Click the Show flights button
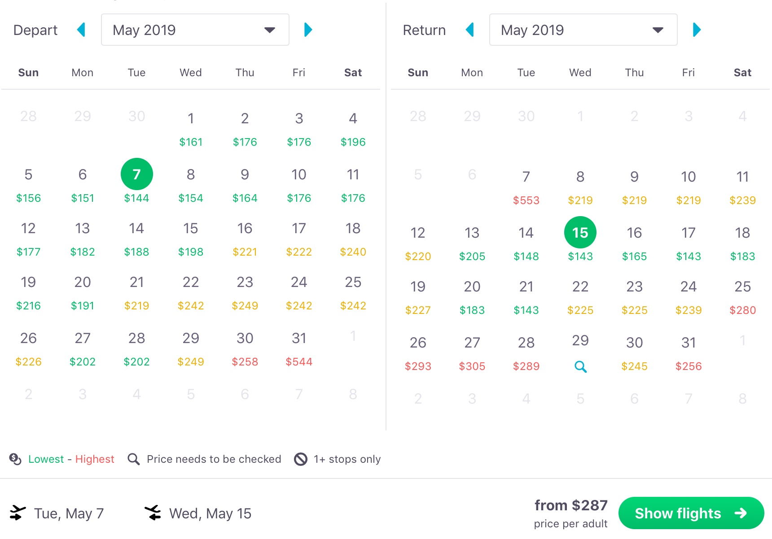This screenshot has width=772, height=539. 691,513
